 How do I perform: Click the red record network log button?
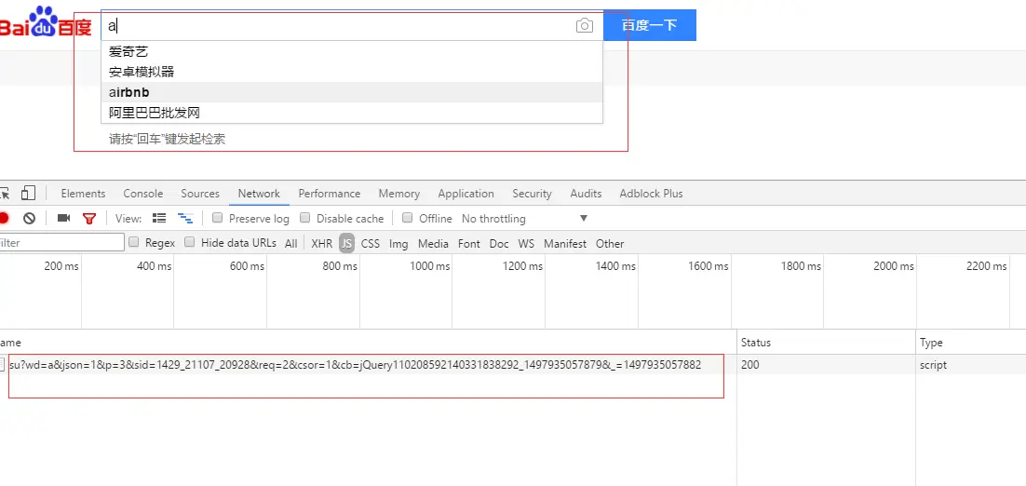pyautogui.click(x=4, y=219)
